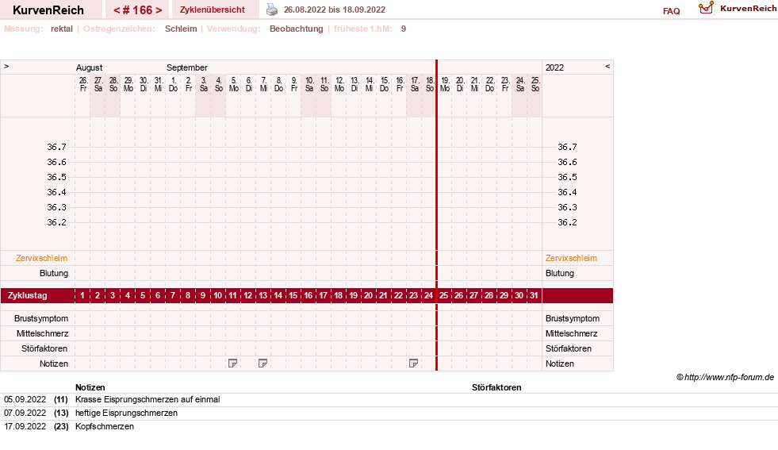
Task: Click date header '25. So'
Action: [x=535, y=84]
